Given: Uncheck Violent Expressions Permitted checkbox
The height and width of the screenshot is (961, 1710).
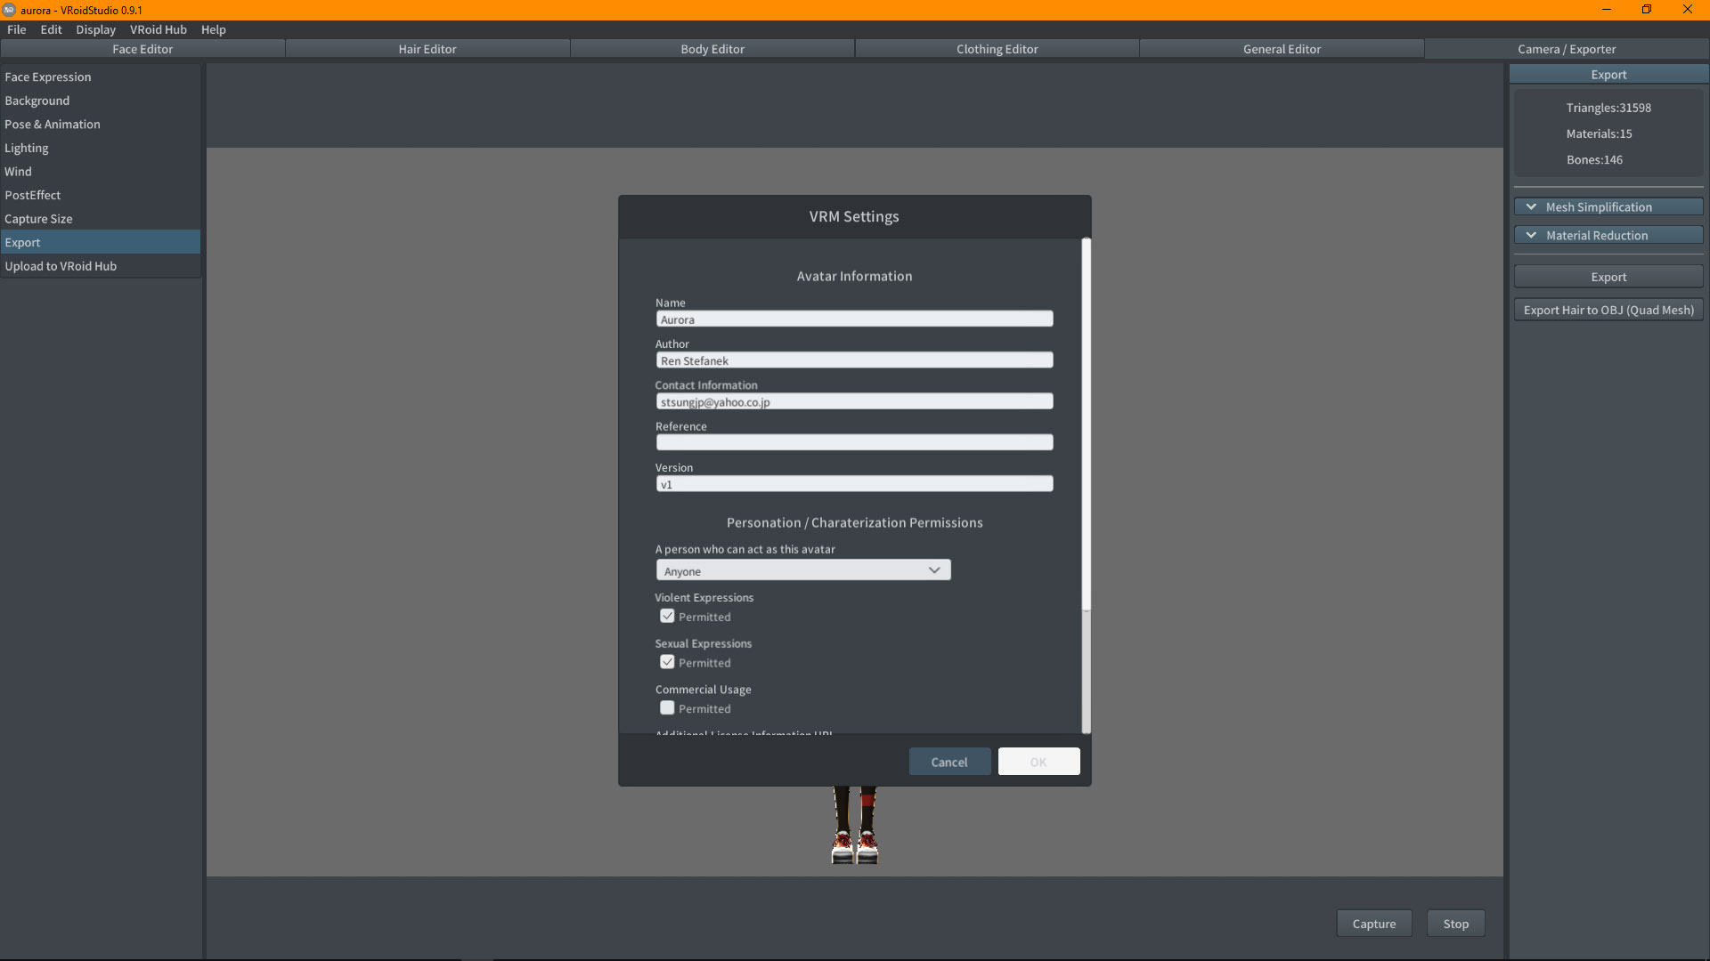Looking at the screenshot, I should pyautogui.click(x=667, y=616).
